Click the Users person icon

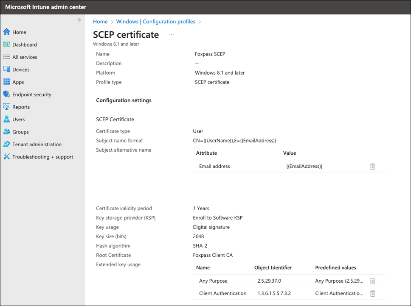[x=6, y=119]
